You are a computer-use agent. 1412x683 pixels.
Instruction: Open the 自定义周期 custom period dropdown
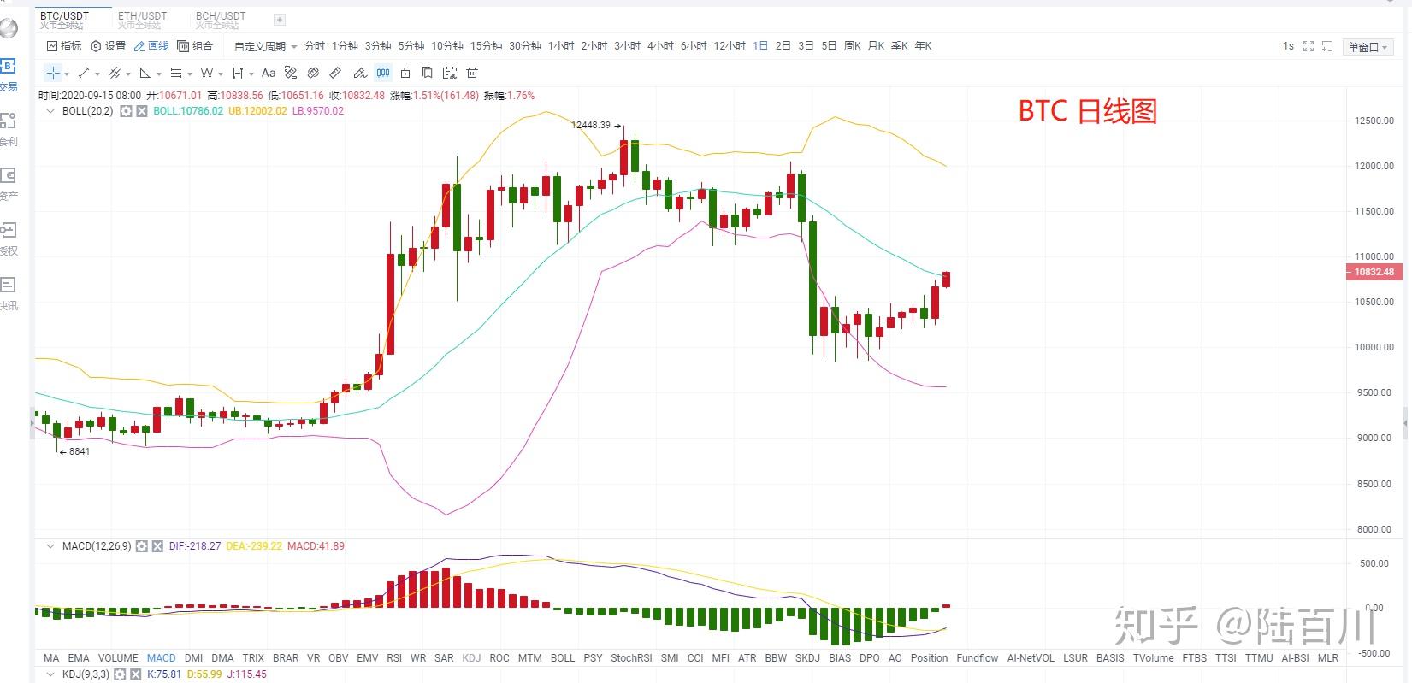265,46
